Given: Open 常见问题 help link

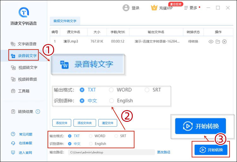Looking at the screenshot, I should click(22, 134).
